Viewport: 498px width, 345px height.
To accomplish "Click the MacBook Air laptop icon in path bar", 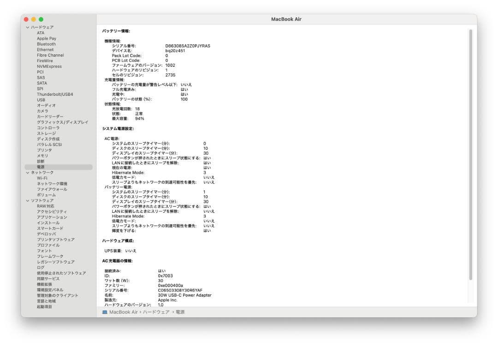I will pyautogui.click(x=105, y=312).
